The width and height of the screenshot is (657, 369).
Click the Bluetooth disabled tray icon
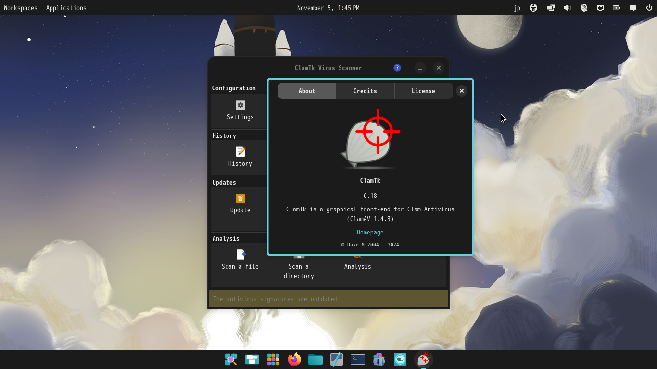coord(584,8)
